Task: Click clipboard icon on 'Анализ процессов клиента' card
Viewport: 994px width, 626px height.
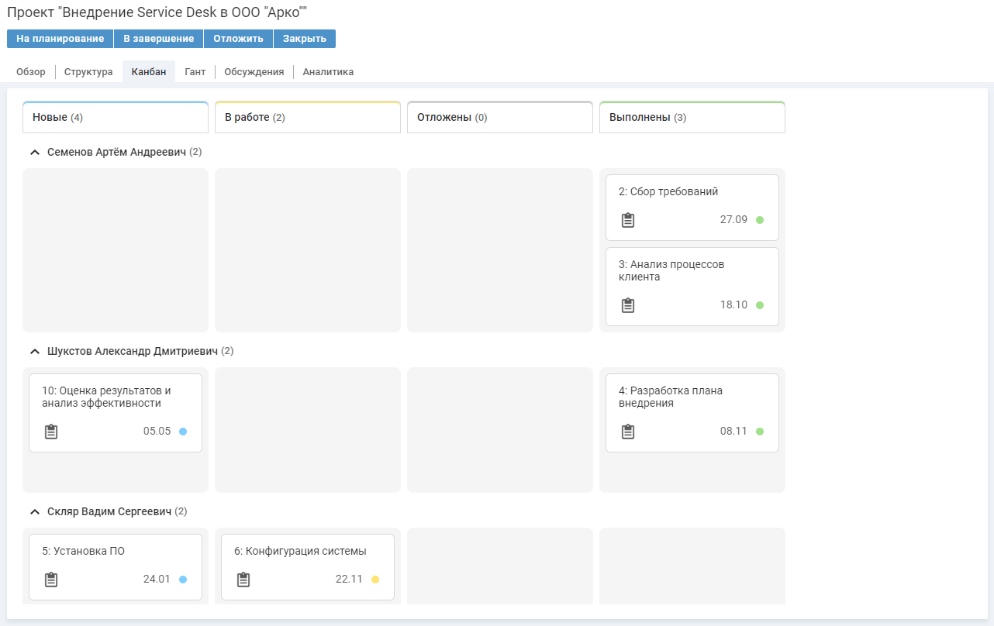Action: 628,305
